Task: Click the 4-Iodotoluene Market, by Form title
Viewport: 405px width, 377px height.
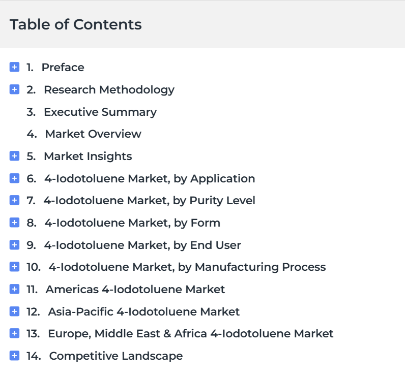Action: [x=132, y=223]
